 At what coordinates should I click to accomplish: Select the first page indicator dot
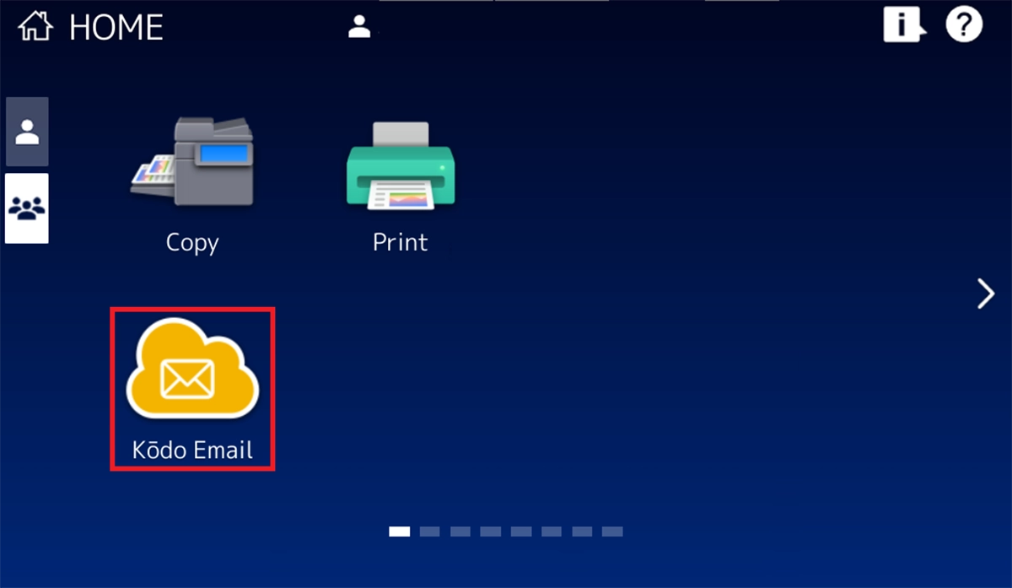398,531
